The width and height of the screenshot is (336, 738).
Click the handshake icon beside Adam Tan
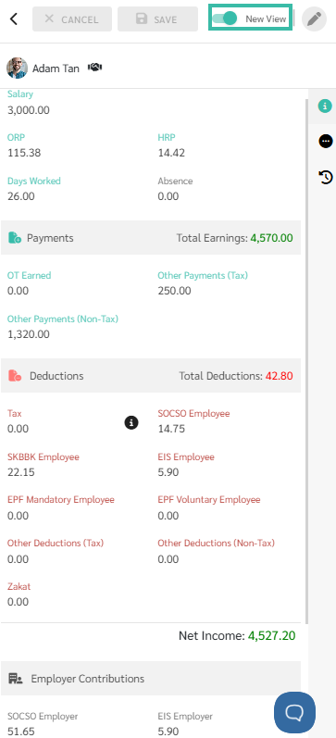95,68
